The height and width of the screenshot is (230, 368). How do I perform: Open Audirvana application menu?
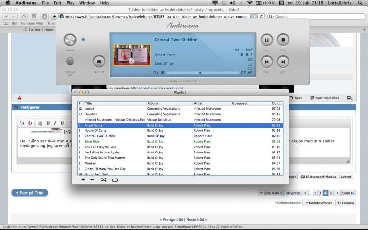pos(26,3)
